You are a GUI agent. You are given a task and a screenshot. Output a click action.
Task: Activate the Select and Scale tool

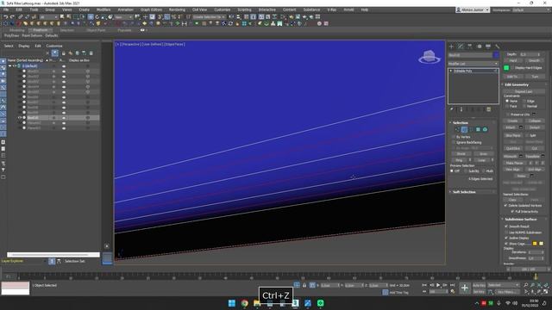tap(103, 17)
